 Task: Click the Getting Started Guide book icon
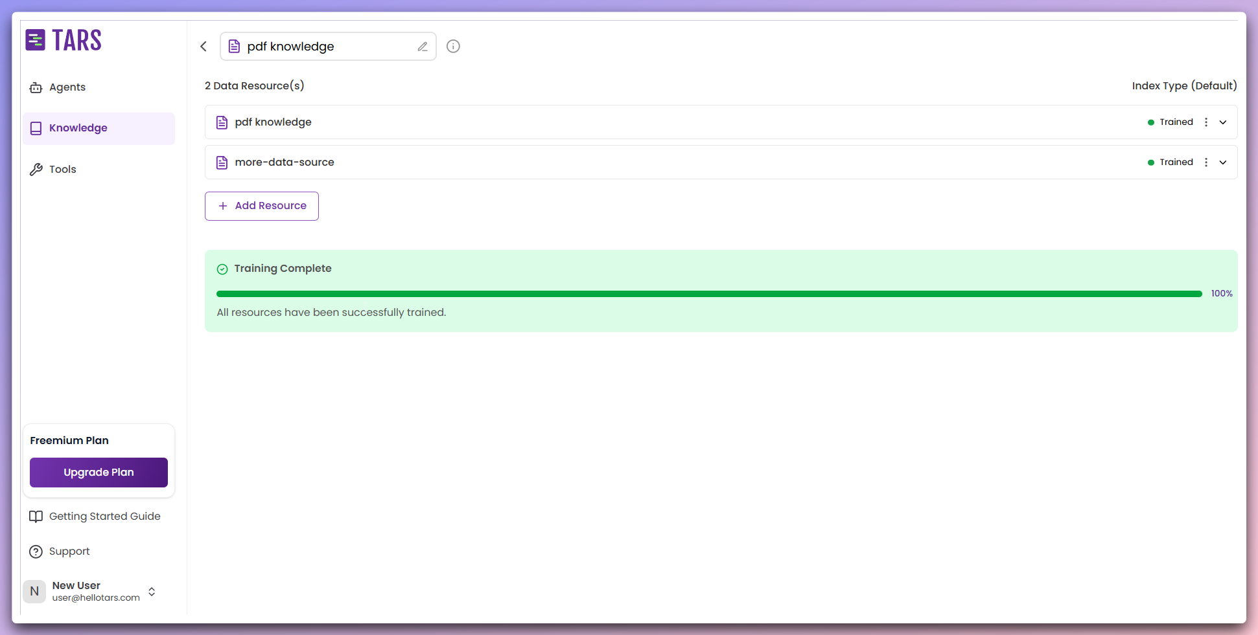(36, 517)
